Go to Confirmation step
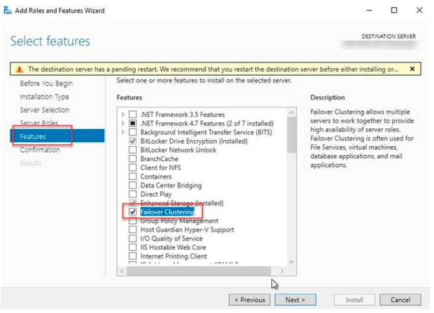This screenshot has height=313, width=434. (40, 150)
